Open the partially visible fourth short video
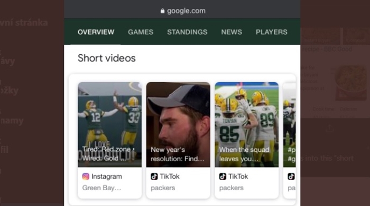370x206 pixels. pos(290,124)
